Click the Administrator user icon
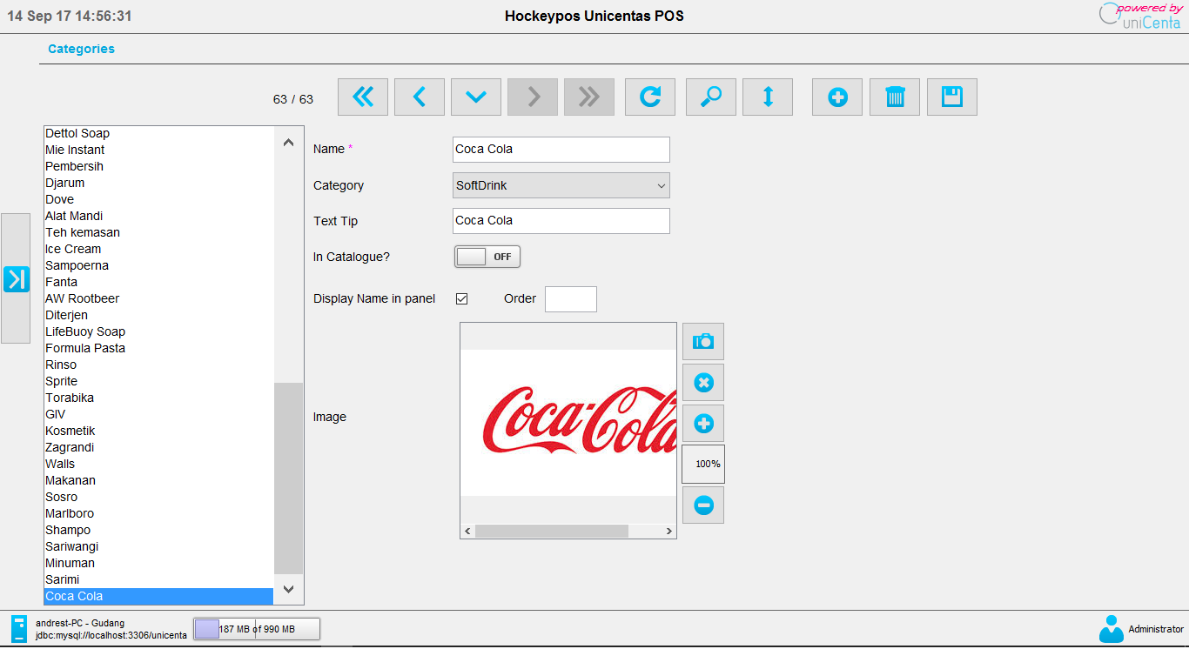Image resolution: width=1189 pixels, height=649 pixels. 1112,628
